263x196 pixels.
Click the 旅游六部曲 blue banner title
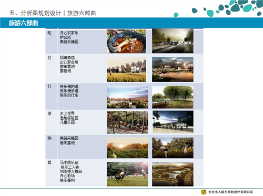[24, 23]
